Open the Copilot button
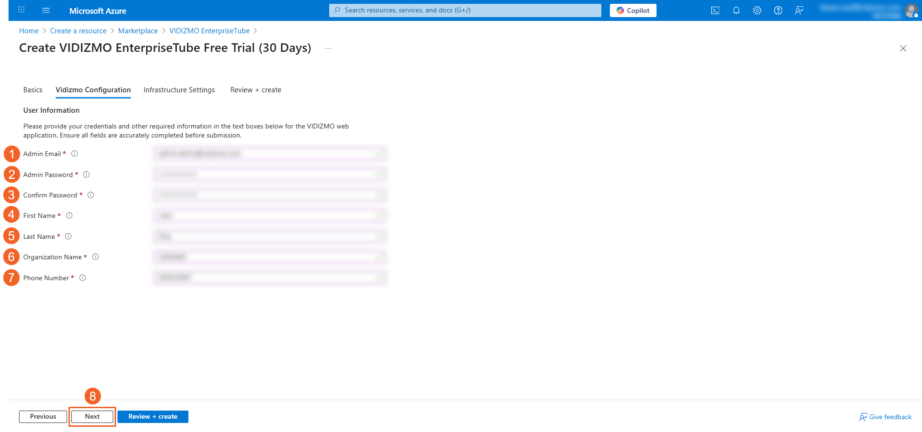 (633, 10)
